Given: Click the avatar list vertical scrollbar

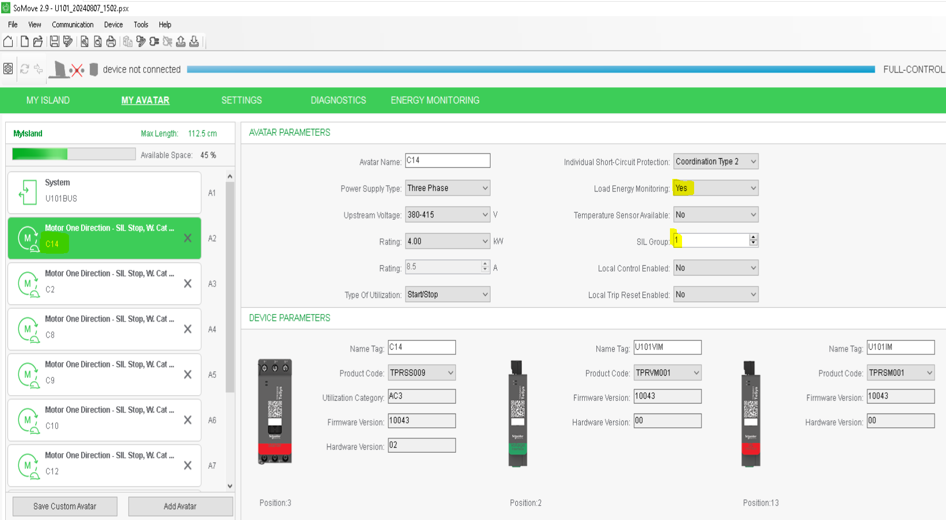Looking at the screenshot, I should click(230, 288).
